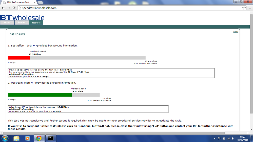
Task: Open the FAQ link
Action: [x=236, y=32]
